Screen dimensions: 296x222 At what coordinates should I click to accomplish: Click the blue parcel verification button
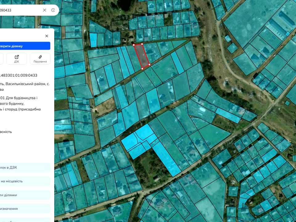point(25,46)
